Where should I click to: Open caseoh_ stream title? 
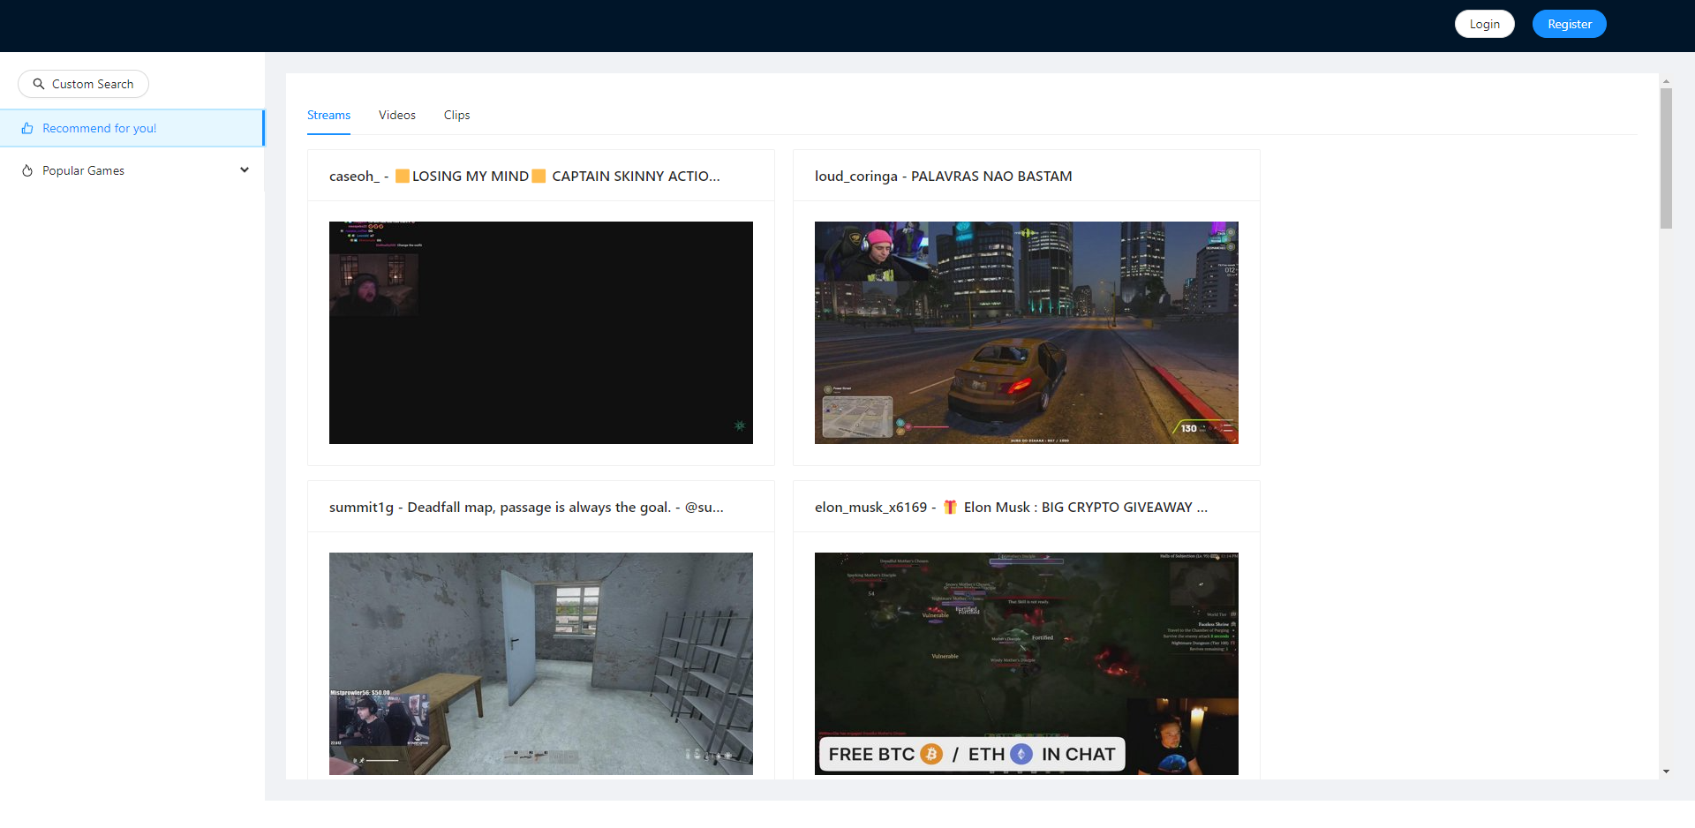point(524,176)
